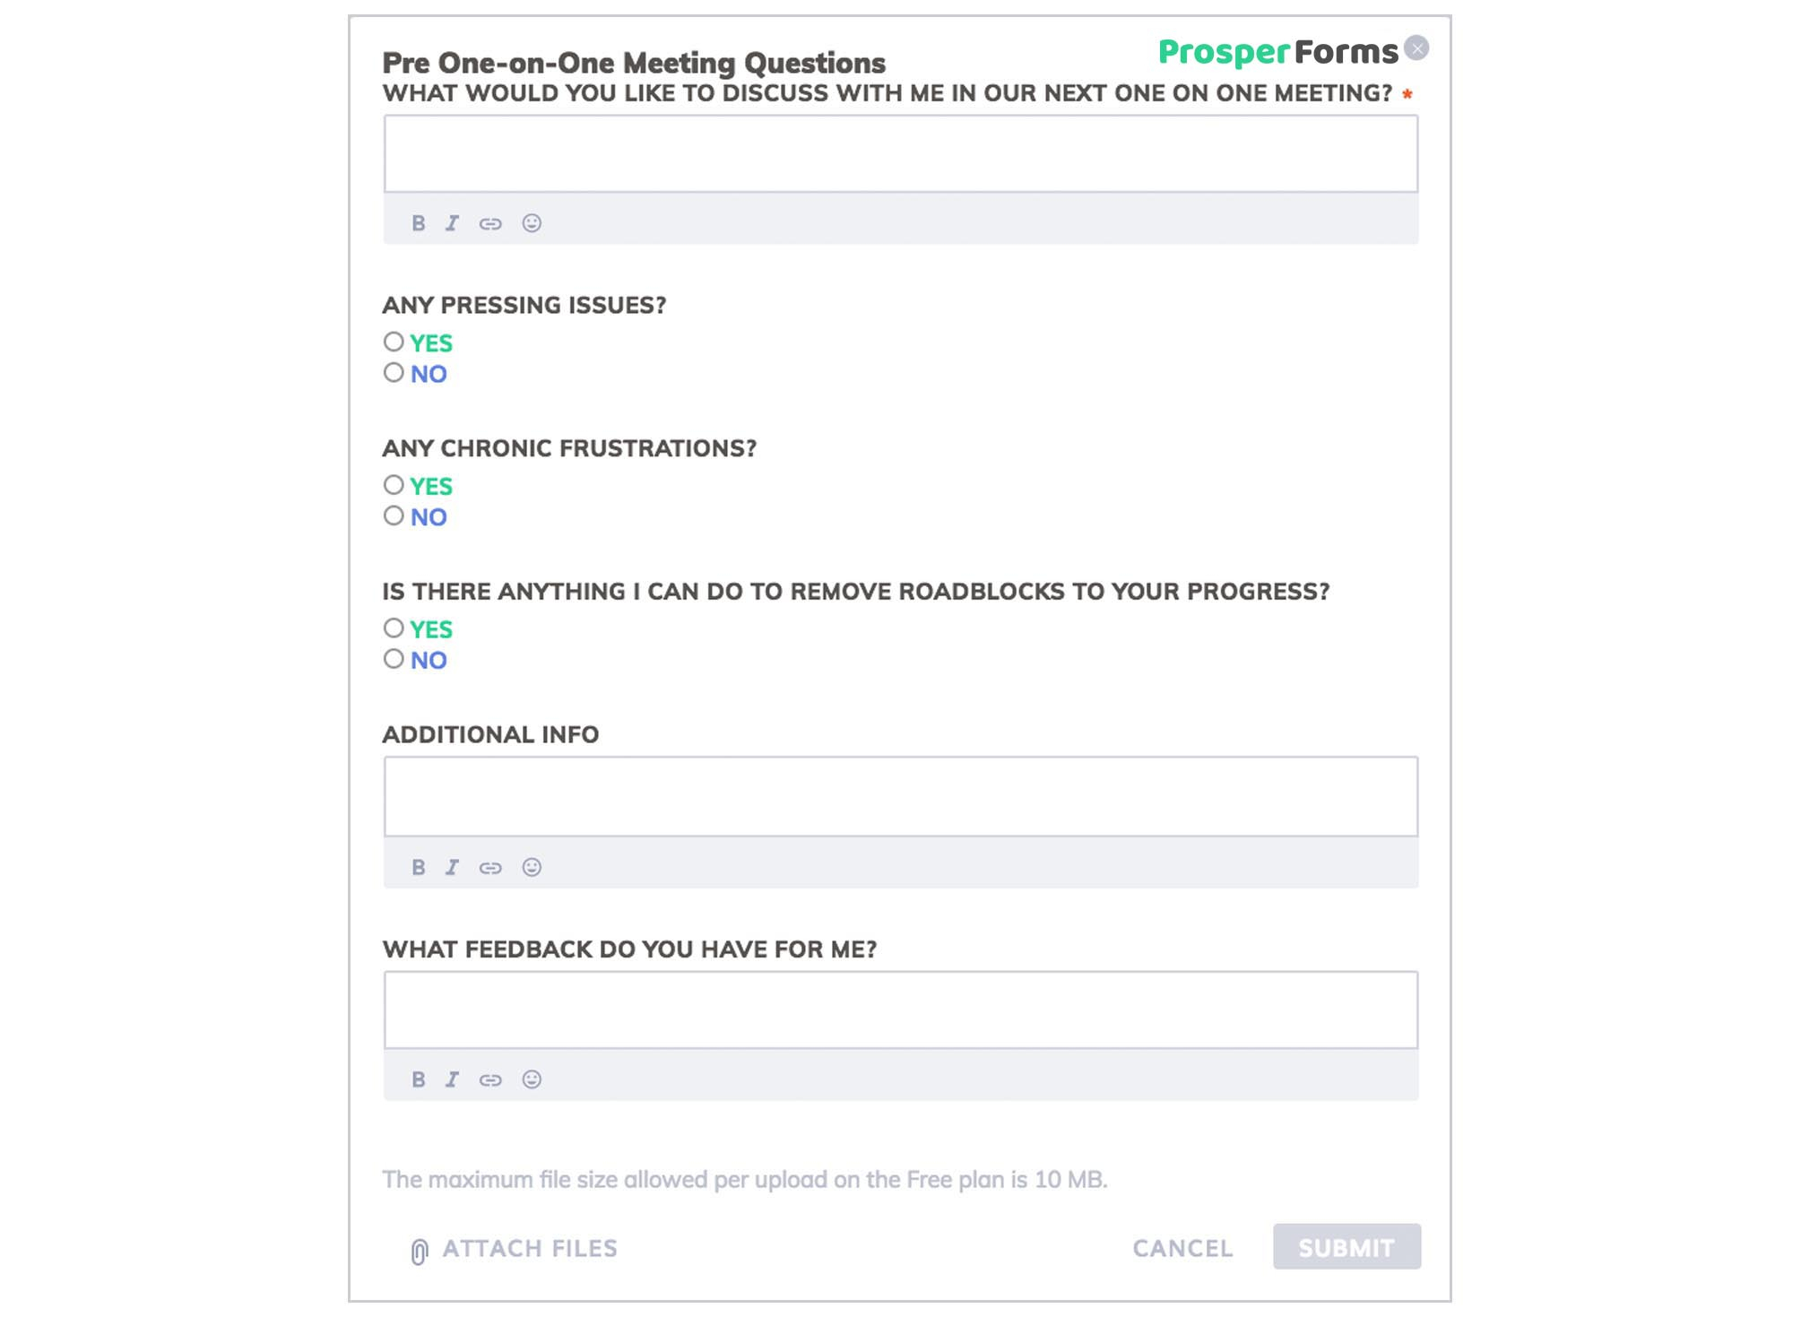Click the Emoji icon in feedback text field

pyautogui.click(x=532, y=1079)
